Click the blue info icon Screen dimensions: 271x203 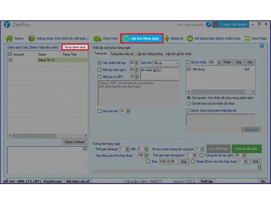coord(262,46)
